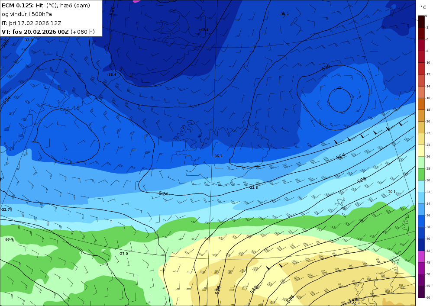
Task: Click the light green legend swatch between -26 and -28
Action: [421, 162]
